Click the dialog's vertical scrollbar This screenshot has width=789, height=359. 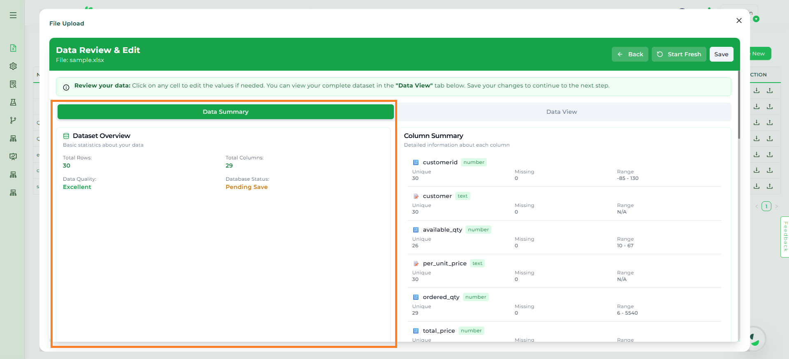(x=738, y=107)
